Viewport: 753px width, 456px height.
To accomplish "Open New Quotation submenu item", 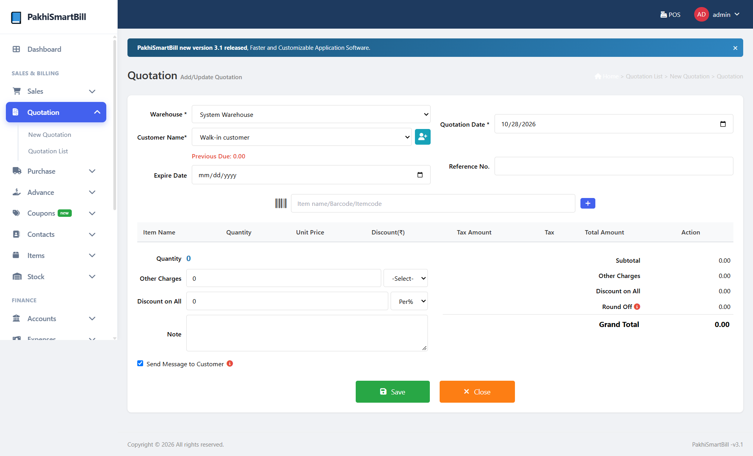I will click(50, 134).
